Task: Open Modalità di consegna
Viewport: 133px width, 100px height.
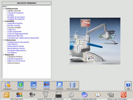Action: tap(16, 17)
